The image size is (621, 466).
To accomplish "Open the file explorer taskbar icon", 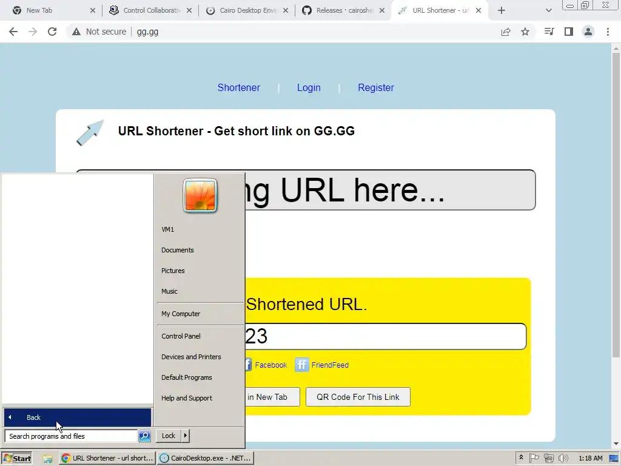I will pos(48,459).
